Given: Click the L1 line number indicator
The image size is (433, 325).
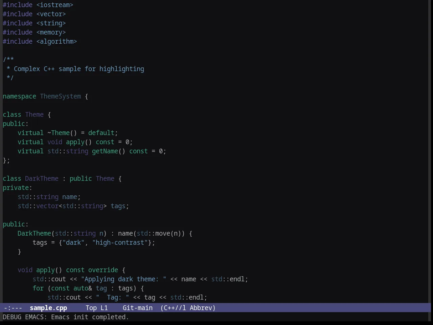Looking at the screenshot, I should click(x=104, y=308).
